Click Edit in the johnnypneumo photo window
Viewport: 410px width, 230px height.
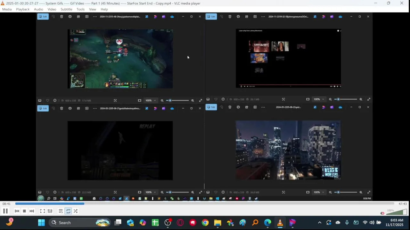pyautogui.click(x=211, y=17)
